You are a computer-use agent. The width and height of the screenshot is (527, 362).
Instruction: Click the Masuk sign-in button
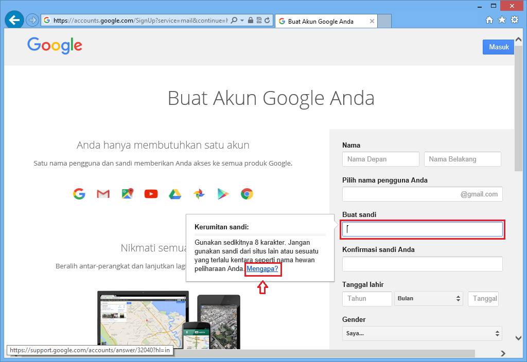point(499,47)
